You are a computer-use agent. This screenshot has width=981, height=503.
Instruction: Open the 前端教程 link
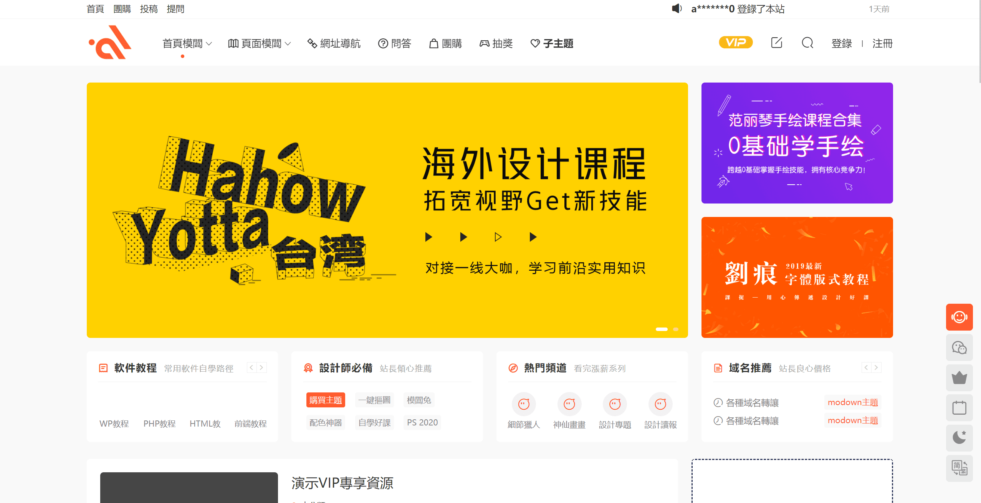coord(250,424)
